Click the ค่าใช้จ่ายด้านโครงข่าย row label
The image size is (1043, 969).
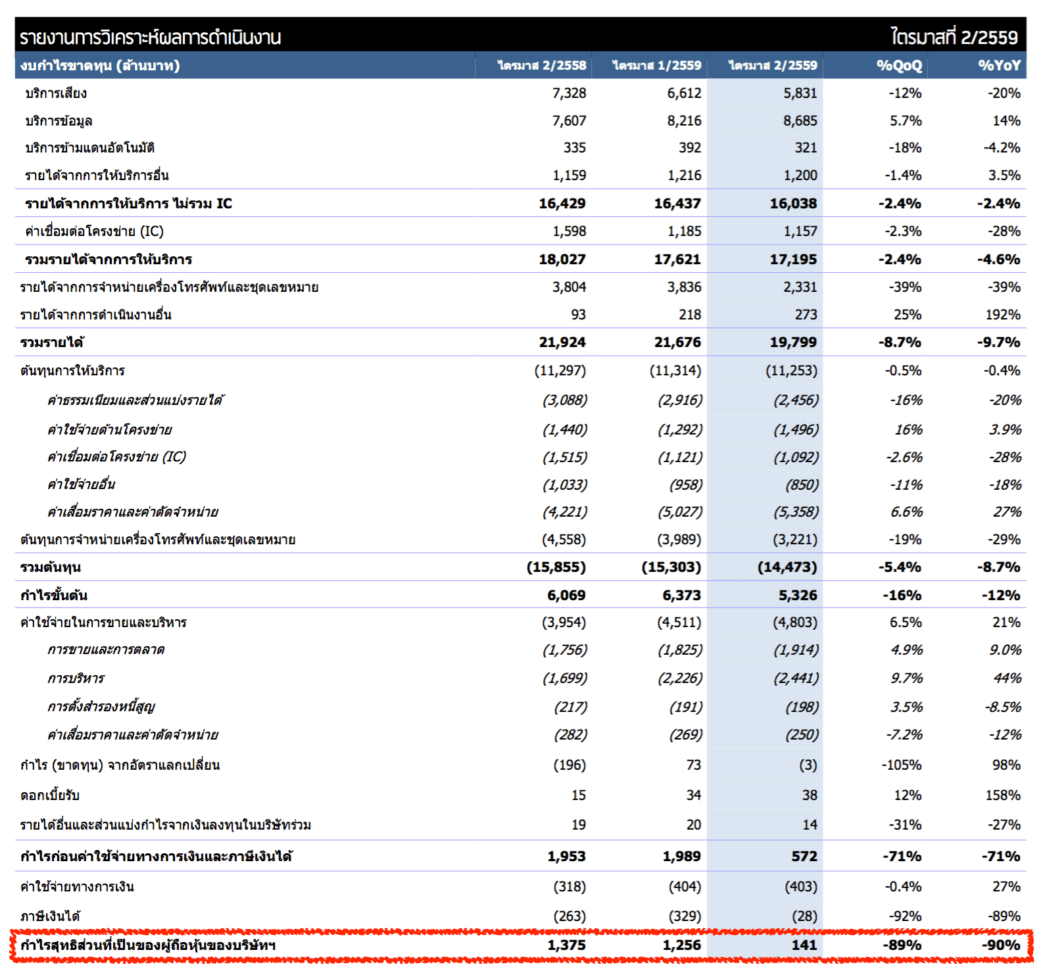tap(109, 430)
